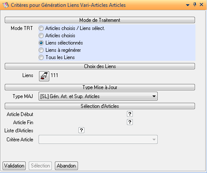207x173 pixels.
Task: Click the Article Fin lookup question mark
Action: 130,122
